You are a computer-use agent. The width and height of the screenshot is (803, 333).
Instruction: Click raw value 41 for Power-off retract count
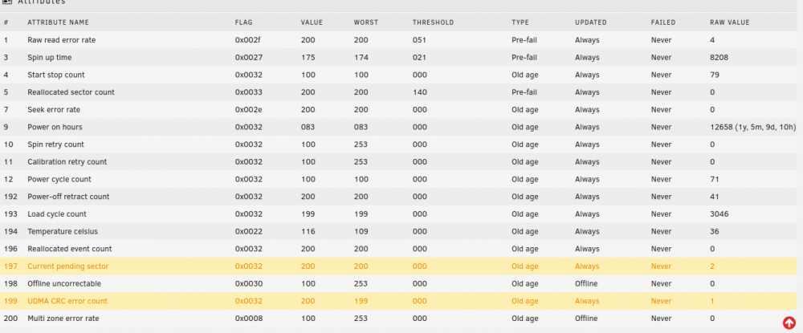pyautogui.click(x=715, y=197)
